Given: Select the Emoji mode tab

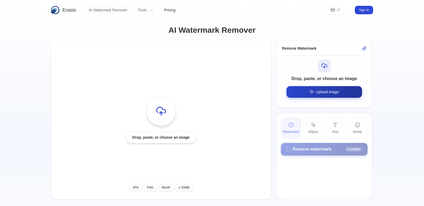Looking at the screenshot, I should click(357, 128).
